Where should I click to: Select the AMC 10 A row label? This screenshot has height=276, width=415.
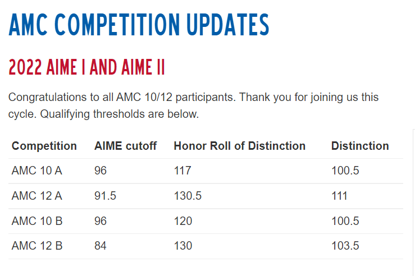point(37,171)
